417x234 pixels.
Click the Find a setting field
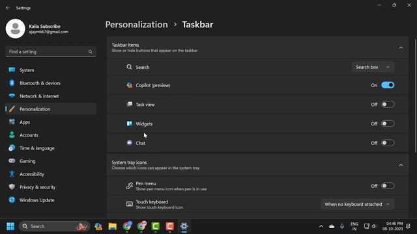tap(51, 52)
